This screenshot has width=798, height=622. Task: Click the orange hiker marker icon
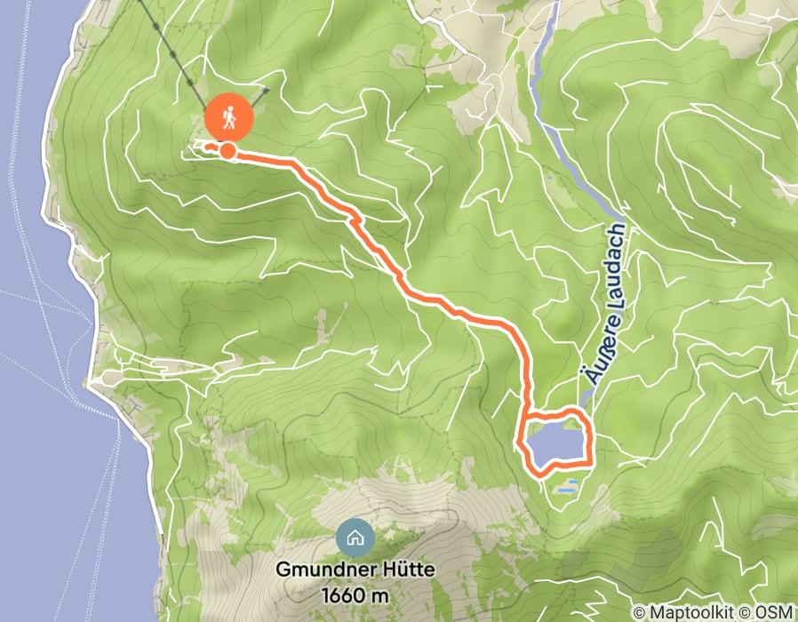(x=229, y=117)
